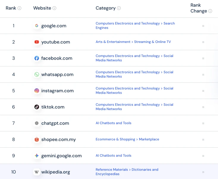Click the info icon next to Rank header
Image resolution: width=218 pixels, height=179 pixels.
19,8
